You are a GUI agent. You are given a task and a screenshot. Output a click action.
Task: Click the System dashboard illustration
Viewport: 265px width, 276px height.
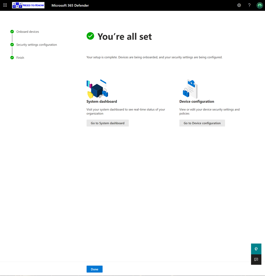[97, 89]
